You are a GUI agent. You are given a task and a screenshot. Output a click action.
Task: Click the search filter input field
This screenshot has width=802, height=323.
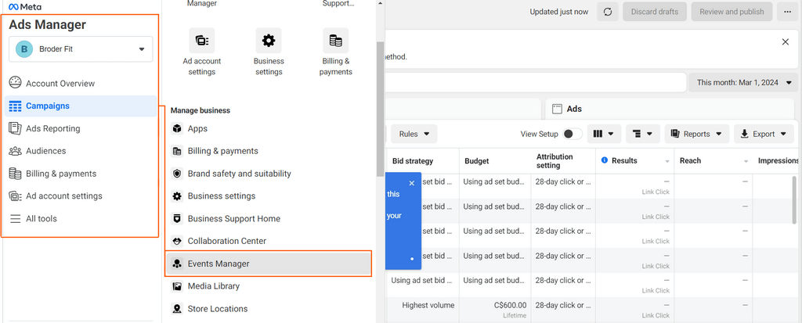tap(536, 82)
